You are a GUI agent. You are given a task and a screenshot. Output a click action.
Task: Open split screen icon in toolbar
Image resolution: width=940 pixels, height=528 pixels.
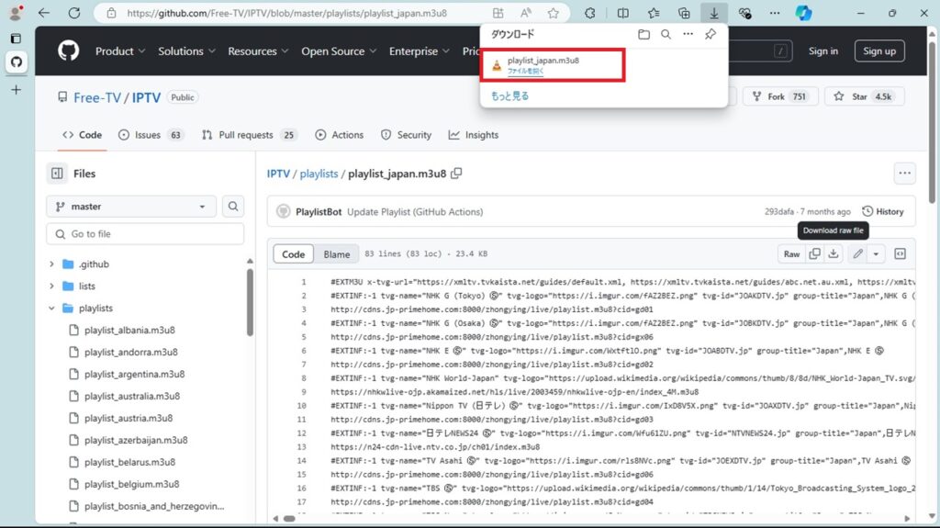coord(623,13)
